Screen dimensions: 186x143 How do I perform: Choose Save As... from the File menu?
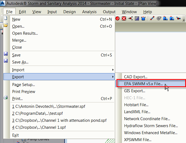pyautogui.click(x=59, y=62)
